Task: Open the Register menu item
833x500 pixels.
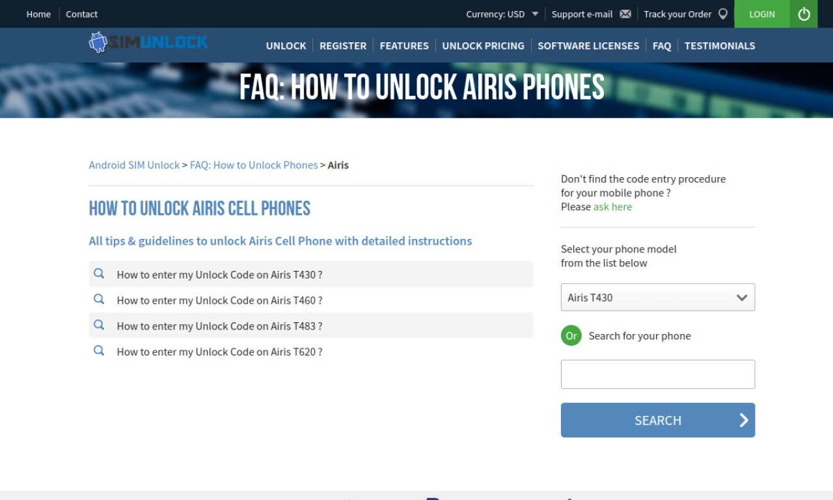Action: pyautogui.click(x=343, y=46)
